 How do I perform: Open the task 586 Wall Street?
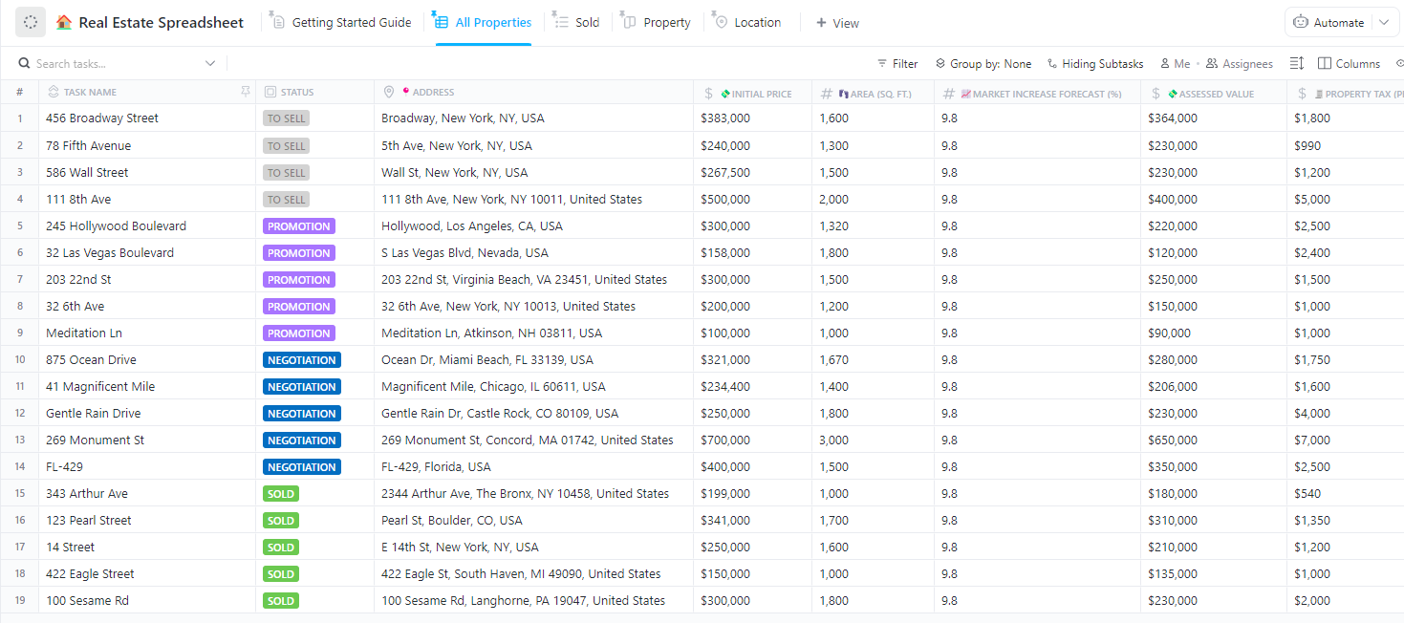pyautogui.click(x=87, y=172)
